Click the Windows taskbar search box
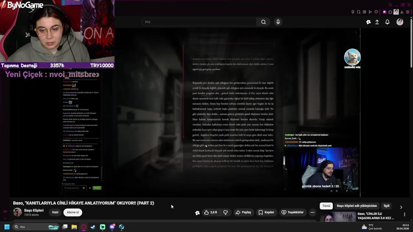The height and width of the screenshot is (232, 413). click(36, 227)
